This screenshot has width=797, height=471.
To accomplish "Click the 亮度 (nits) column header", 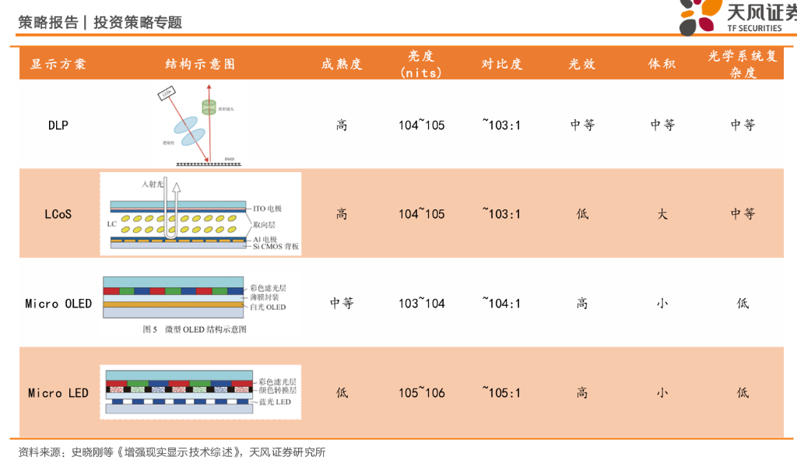I will (421, 64).
